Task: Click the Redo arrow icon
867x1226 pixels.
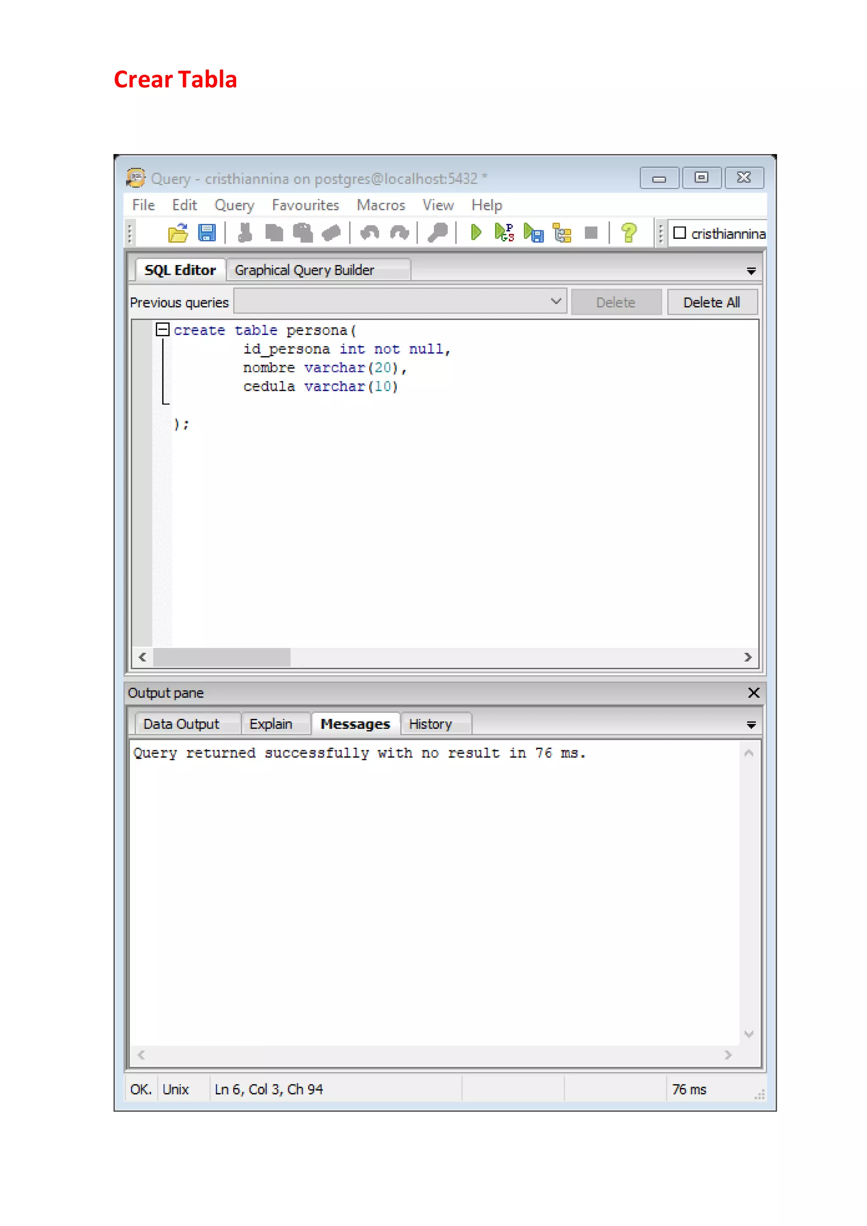Action: click(x=399, y=233)
